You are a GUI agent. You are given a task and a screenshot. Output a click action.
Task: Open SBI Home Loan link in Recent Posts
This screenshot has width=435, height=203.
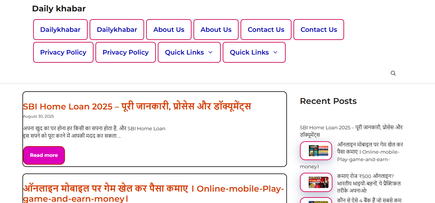351,131
